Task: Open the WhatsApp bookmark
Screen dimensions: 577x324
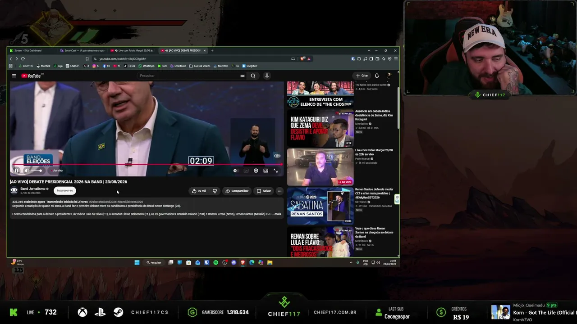Action: click(x=147, y=66)
